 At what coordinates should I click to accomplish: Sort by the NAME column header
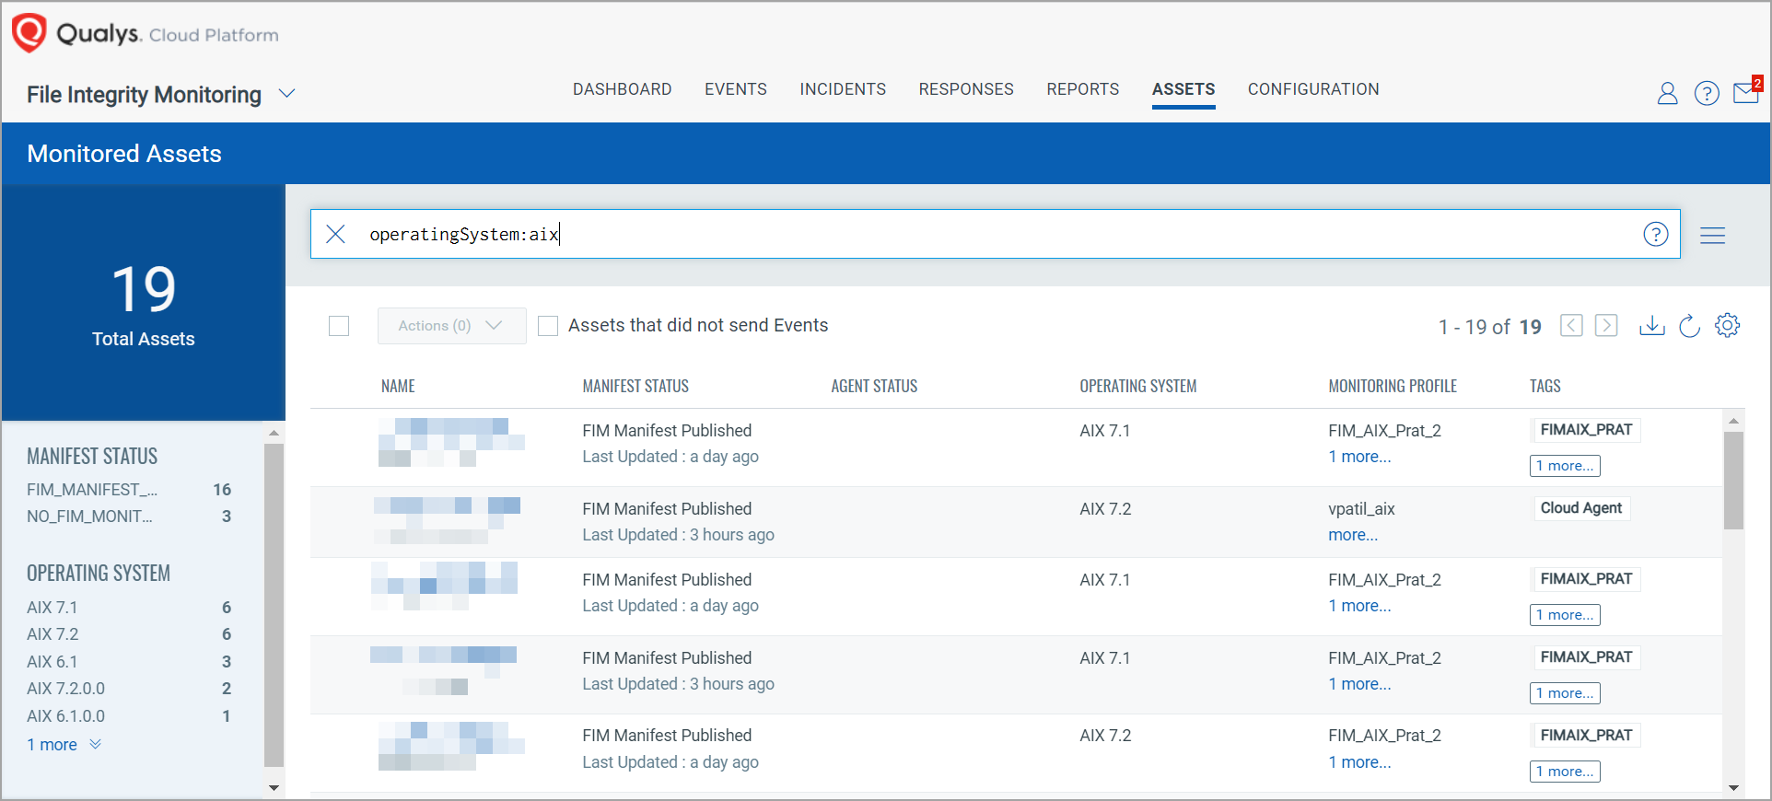click(398, 387)
